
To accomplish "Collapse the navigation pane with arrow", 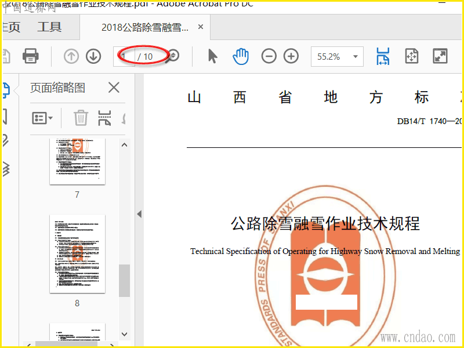I will coord(139,214).
